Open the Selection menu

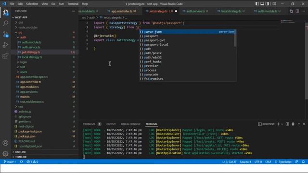click(x=32, y=4)
